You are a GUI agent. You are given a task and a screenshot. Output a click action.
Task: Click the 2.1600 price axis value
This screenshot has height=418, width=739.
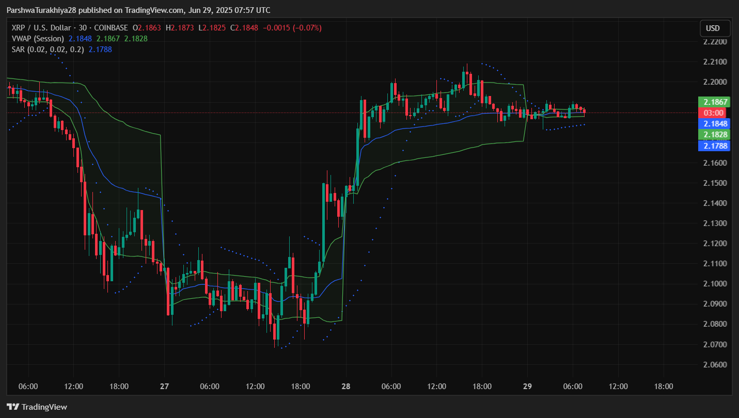(x=715, y=163)
